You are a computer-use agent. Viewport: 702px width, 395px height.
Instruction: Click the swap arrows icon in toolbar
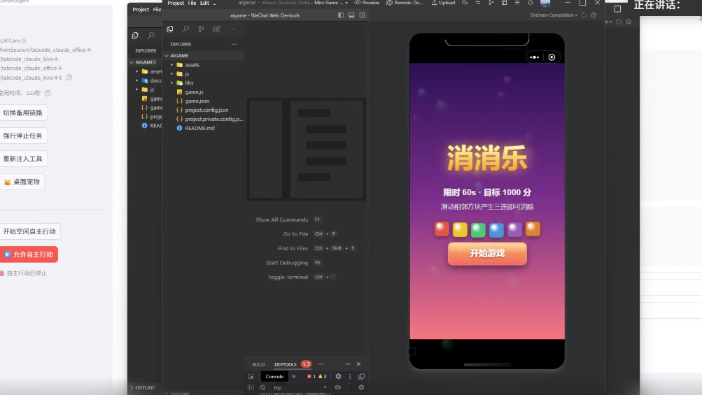tap(478, 3)
